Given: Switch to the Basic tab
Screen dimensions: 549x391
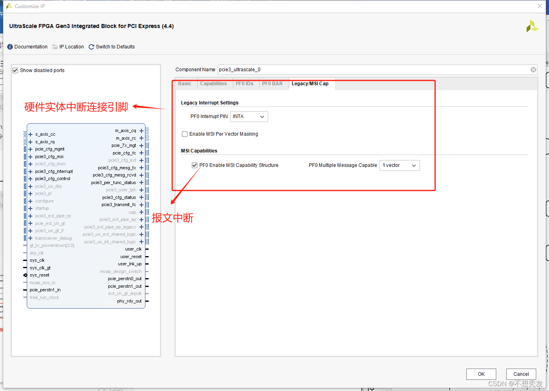Looking at the screenshot, I should [185, 84].
